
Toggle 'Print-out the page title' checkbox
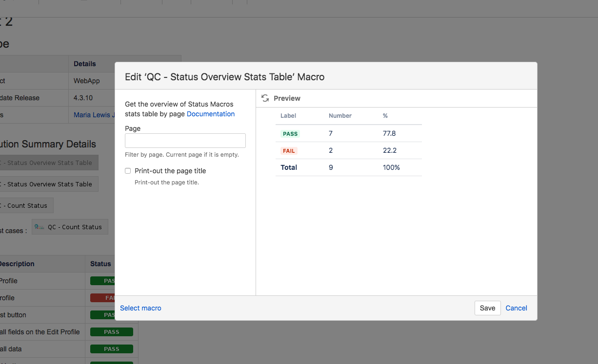(x=128, y=171)
